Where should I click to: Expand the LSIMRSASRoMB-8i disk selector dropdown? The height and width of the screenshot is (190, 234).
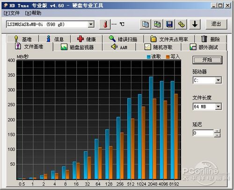point(91,24)
